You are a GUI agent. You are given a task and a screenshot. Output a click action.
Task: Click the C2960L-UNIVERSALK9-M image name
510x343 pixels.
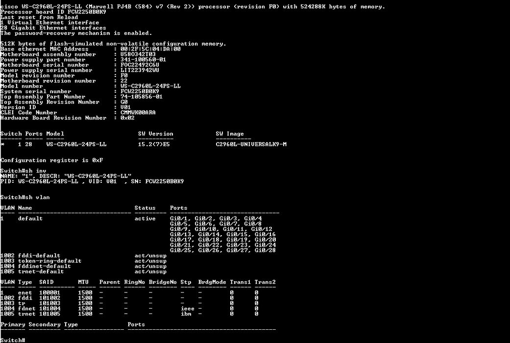[x=251, y=144]
